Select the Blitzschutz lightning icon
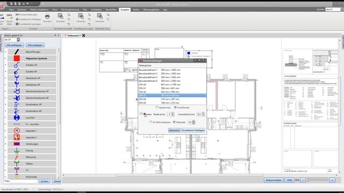Screen dimensions: 344x193 click(17, 157)
